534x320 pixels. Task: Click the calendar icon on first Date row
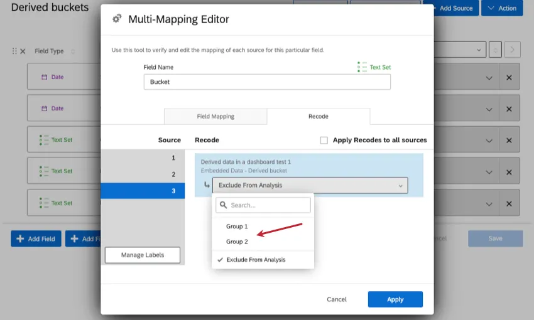(x=45, y=77)
